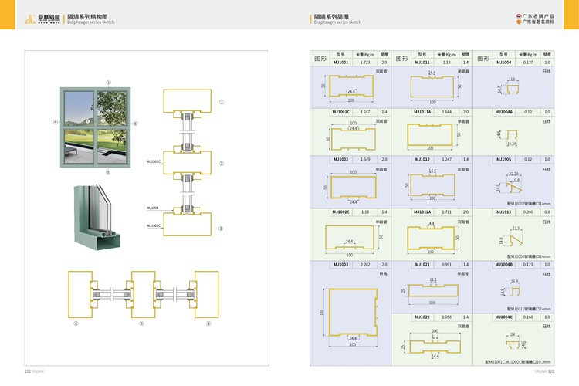Click the vertical section assembly diagram
Viewport: 579px width, 386px height.
point(185,164)
